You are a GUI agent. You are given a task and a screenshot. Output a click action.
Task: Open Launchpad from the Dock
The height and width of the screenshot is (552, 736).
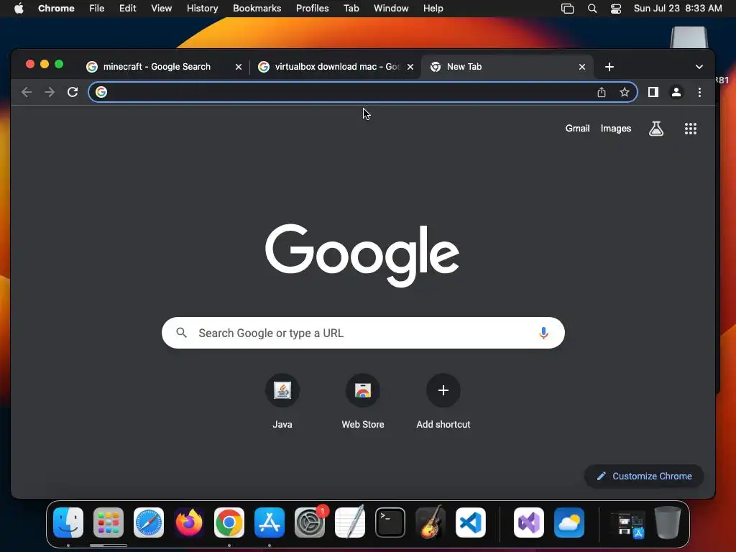coord(109,523)
